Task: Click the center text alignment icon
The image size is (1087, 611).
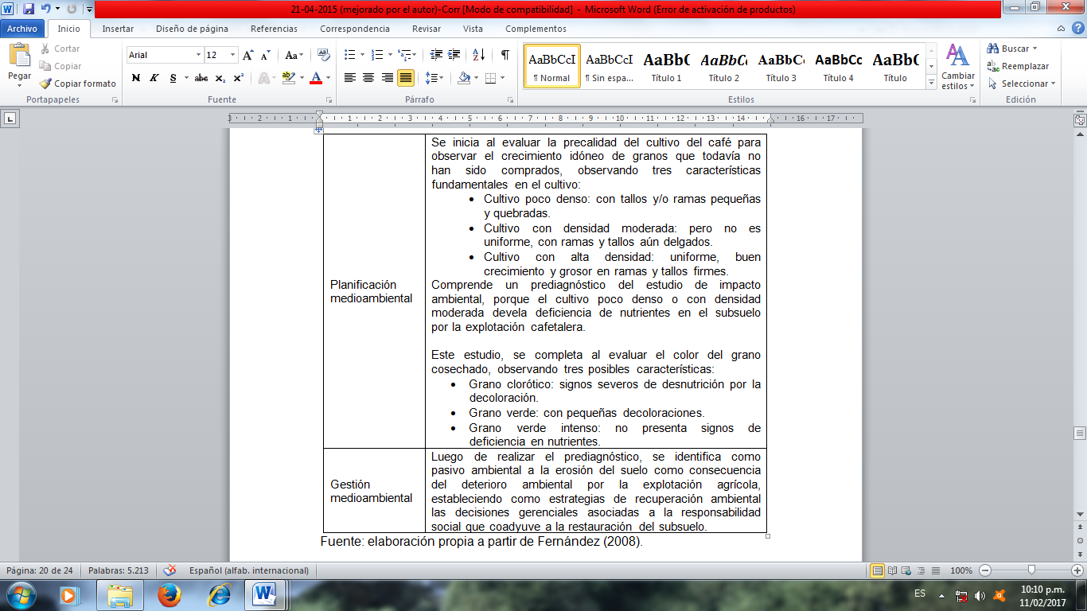Action: [368, 78]
